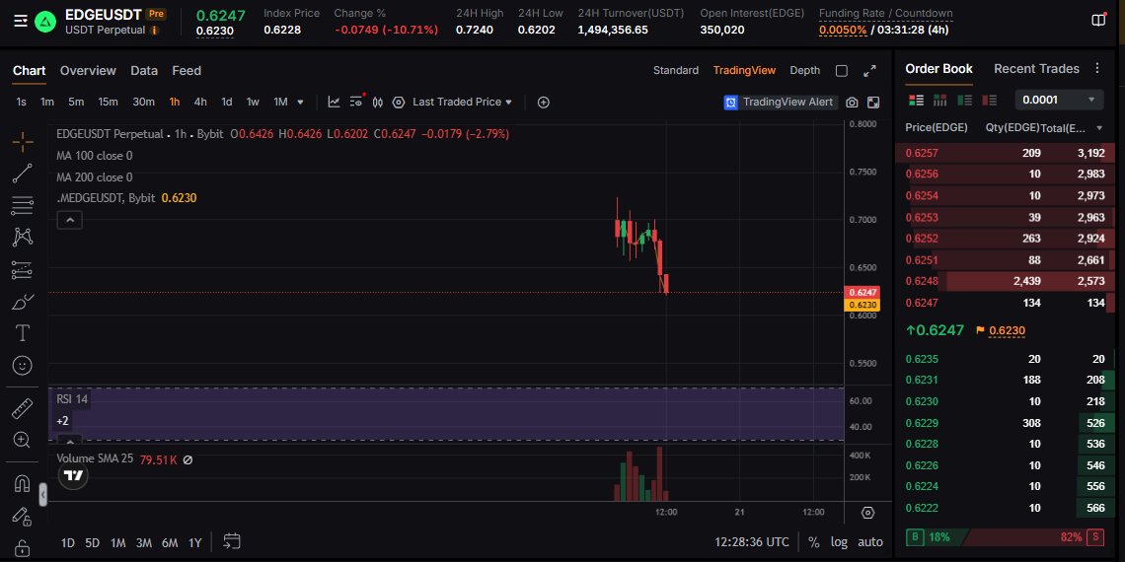
Task: Show buy orders only order book view
Action: (x=964, y=101)
